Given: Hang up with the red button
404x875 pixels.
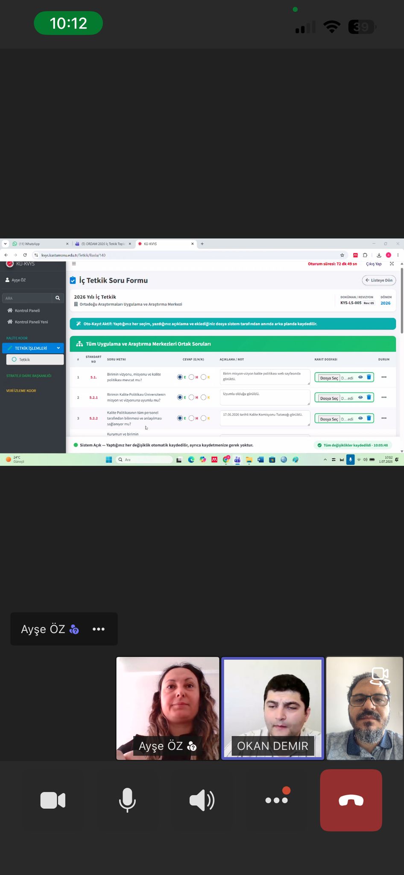Looking at the screenshot, I should tap(351, 800).
